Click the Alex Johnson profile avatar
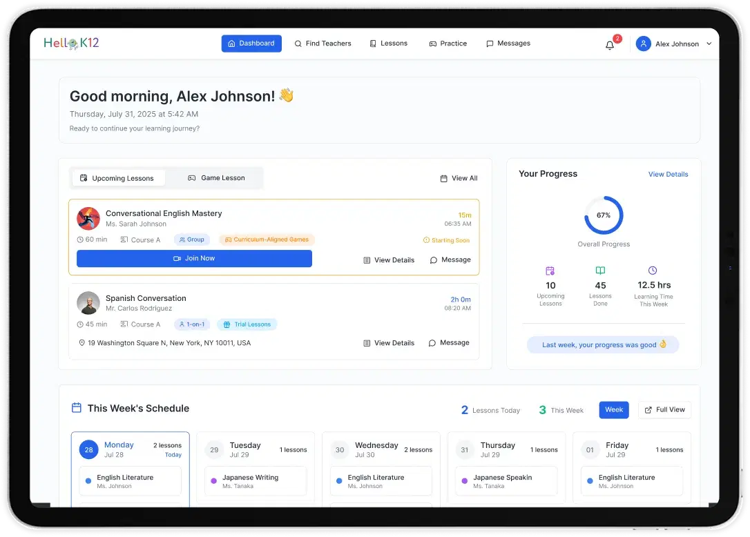This screenshot has width=750, height=537. 644,43
